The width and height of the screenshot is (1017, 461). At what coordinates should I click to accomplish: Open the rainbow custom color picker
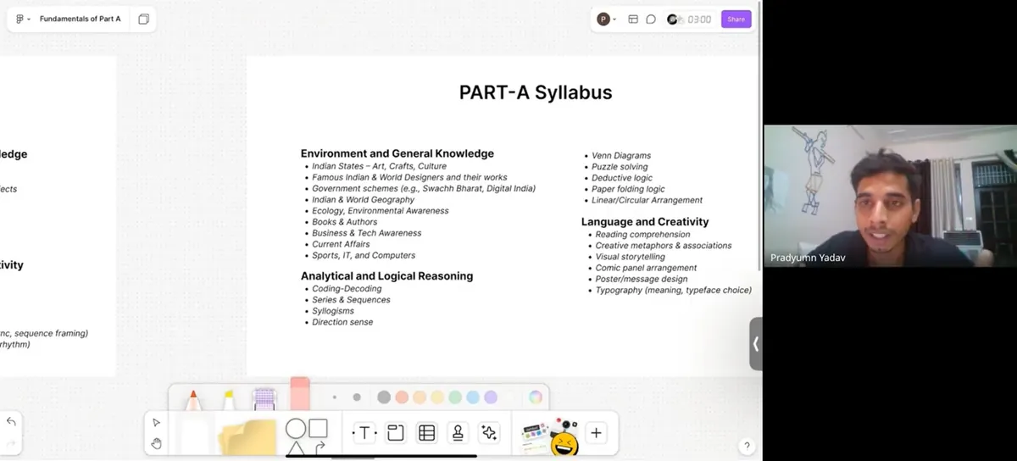point(536,397)
